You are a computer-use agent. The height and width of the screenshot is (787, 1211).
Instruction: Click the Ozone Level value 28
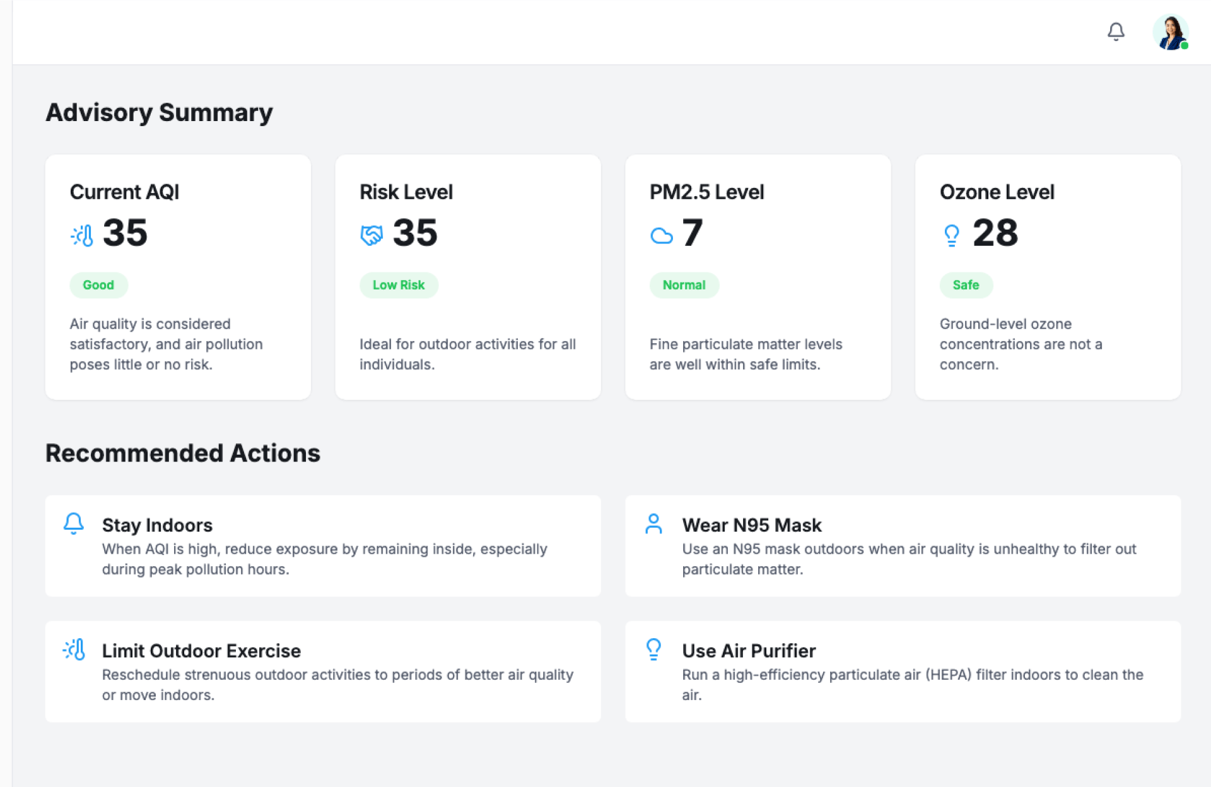[995, 233]
